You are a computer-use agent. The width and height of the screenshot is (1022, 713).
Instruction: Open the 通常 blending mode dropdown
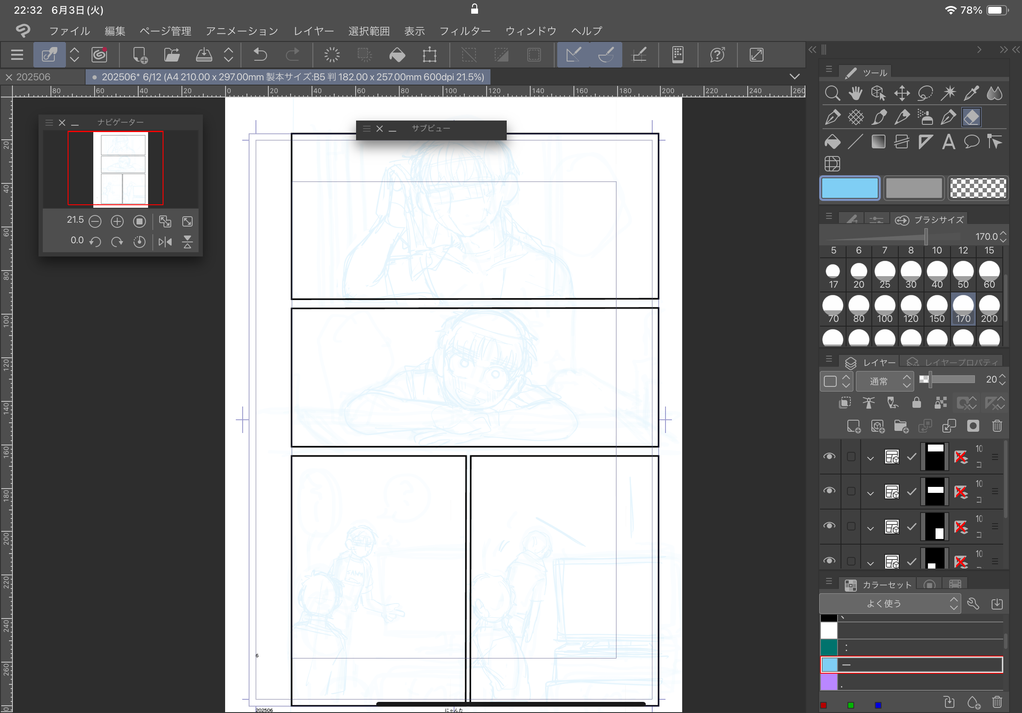click(885, 381)
